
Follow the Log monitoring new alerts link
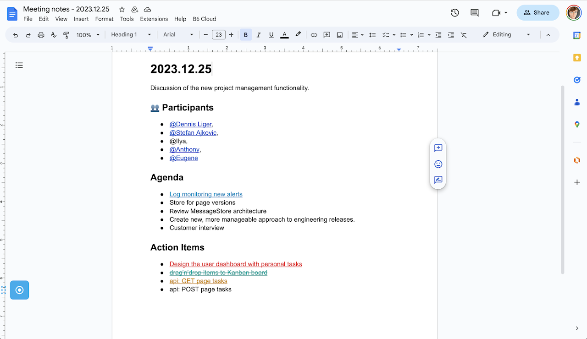[x=206, y=194]
